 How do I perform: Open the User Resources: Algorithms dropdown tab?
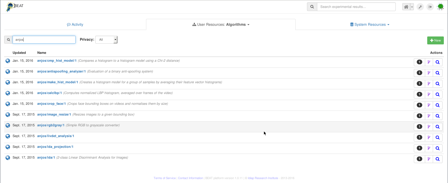221,24
